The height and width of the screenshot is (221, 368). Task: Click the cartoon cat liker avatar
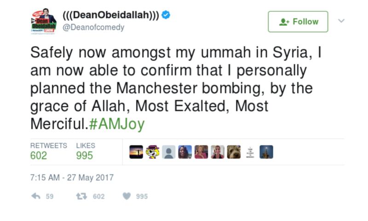152,152
